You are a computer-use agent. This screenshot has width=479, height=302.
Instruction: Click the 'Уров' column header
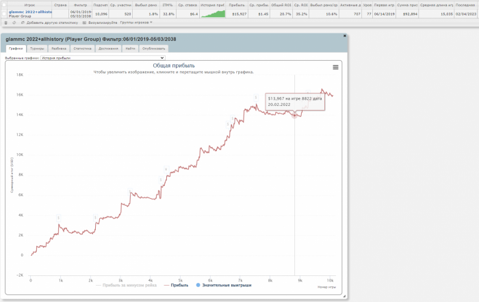pos(367,5)
